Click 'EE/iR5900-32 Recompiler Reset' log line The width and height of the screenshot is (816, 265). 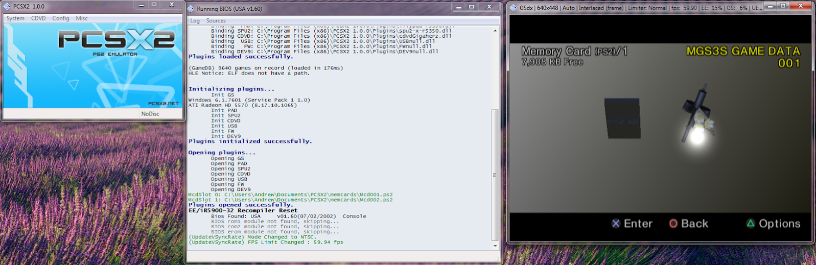(x=243, y=210)
